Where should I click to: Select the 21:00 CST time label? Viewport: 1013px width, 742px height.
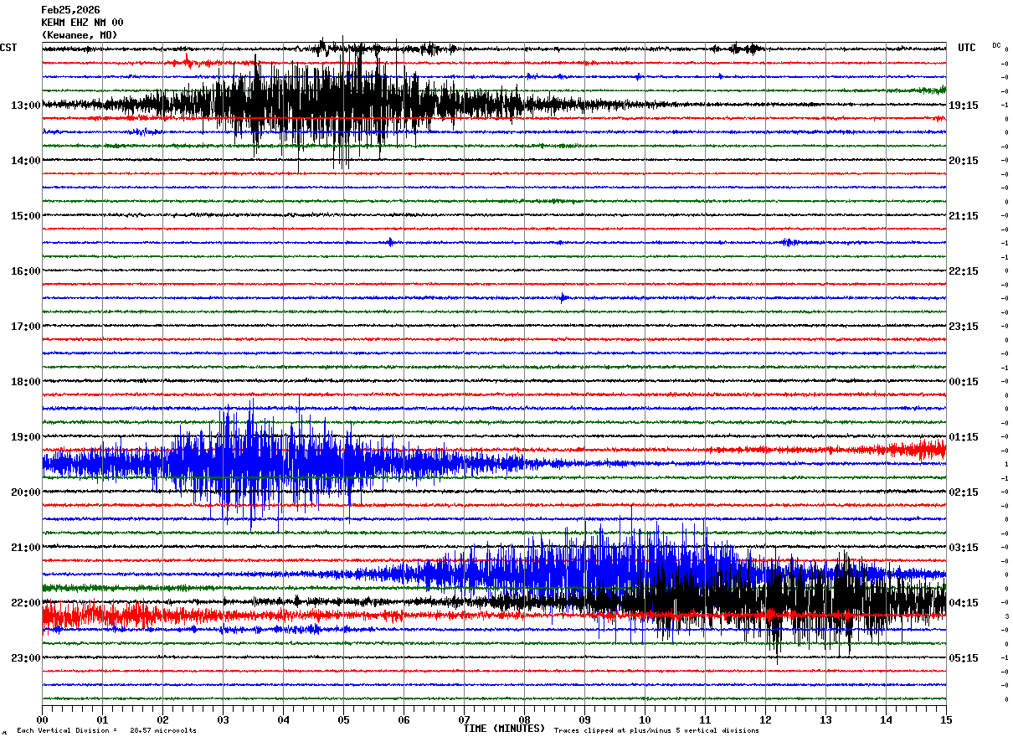click(x=26, y=548)
